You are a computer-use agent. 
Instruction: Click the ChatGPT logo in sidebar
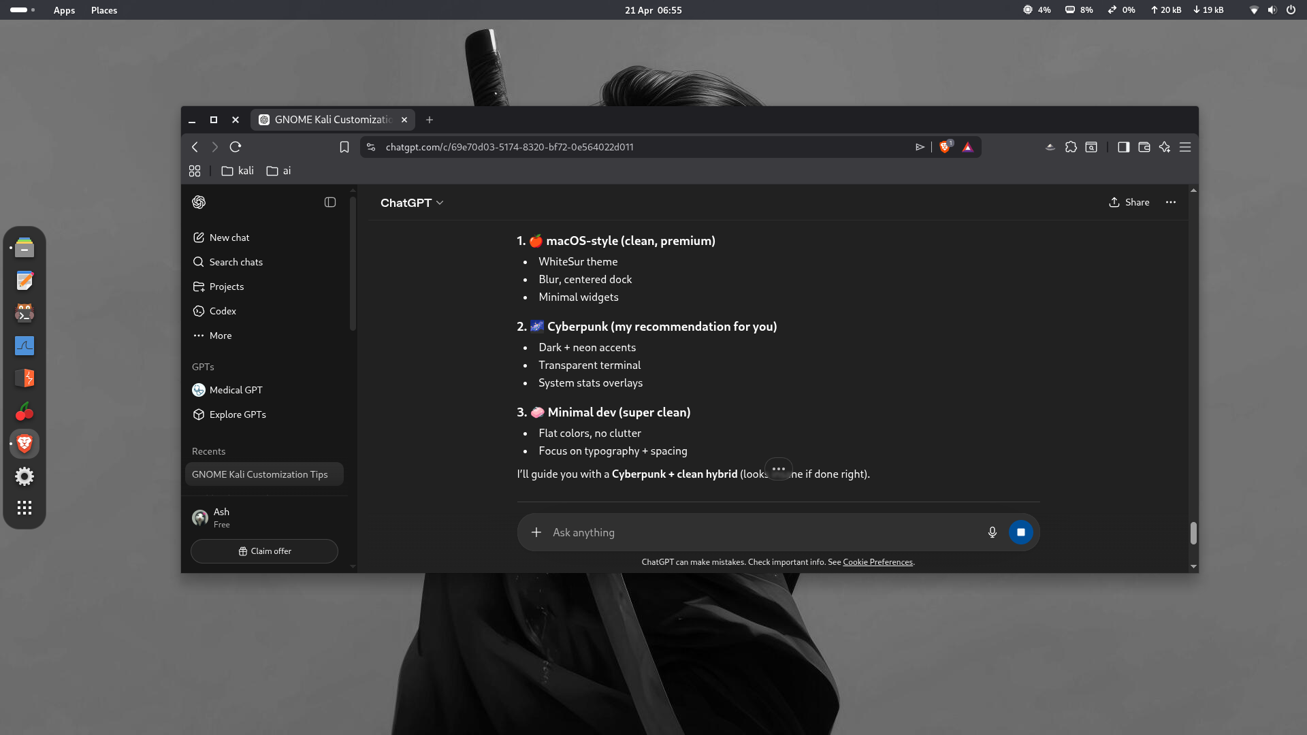pyautogui.click(x=199, y=202)
